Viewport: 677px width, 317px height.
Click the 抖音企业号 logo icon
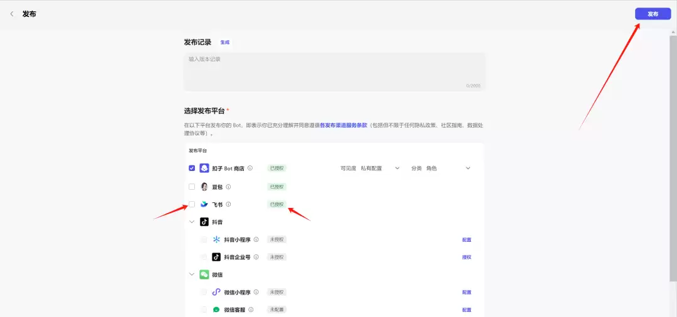(x=216, y=257)
